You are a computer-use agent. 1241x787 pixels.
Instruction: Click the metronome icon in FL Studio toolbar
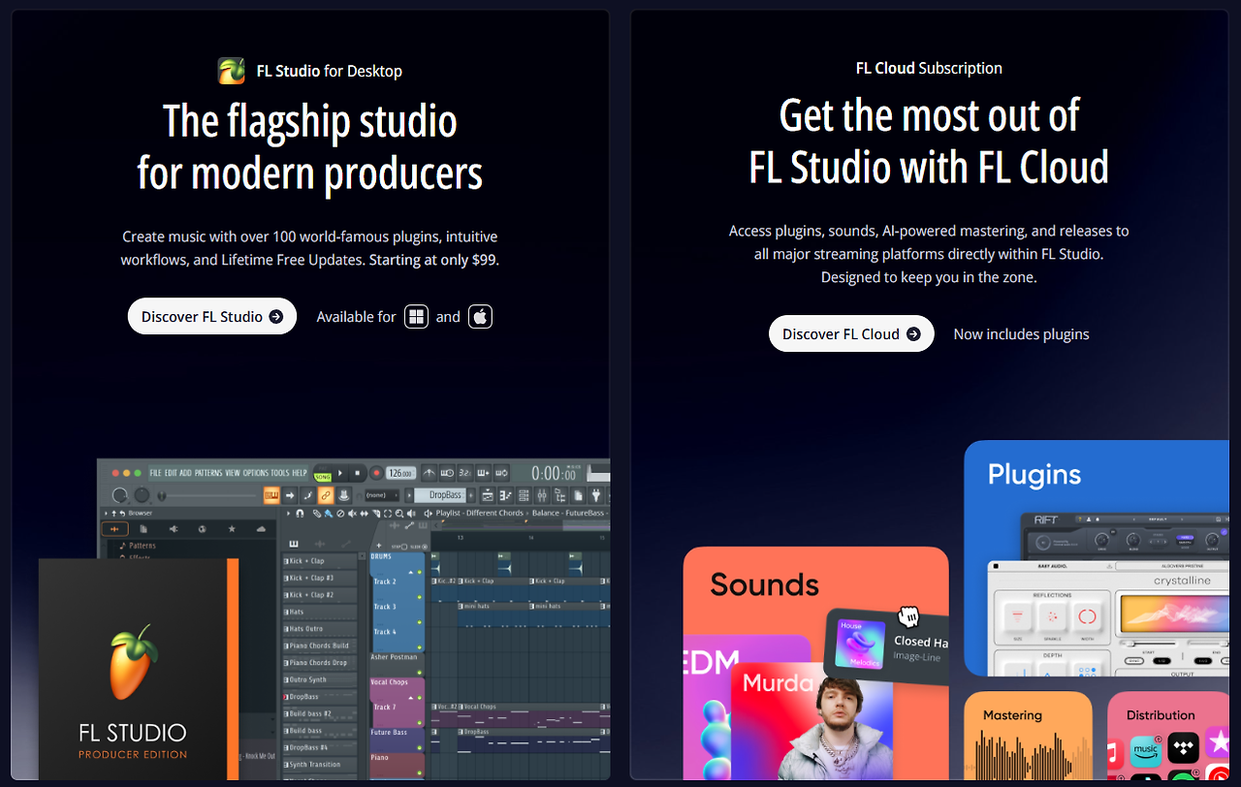[430, 473]
